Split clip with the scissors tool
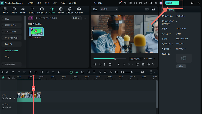The width and height of the screenshot is (202, 114). tap(30, 72)
